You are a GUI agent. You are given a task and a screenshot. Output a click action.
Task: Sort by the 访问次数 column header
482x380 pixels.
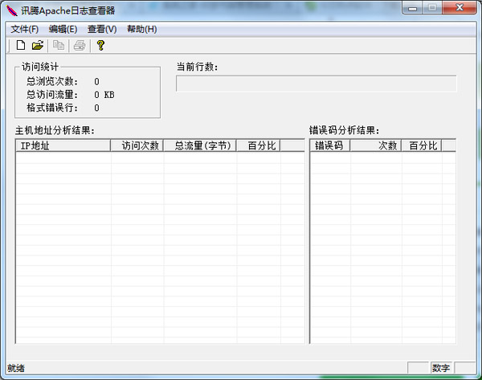click(137, 145)
